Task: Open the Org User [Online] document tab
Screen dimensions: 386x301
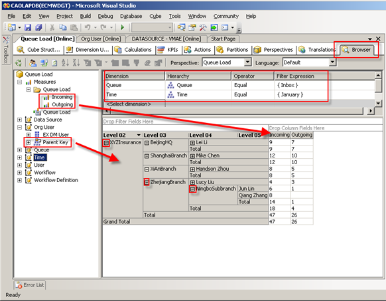Action: (101, 39)
